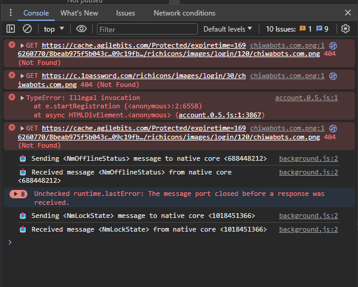Open the DevTools drawer three-dot menu
This screenshot has width=358, height=287.
pos(11,13)
